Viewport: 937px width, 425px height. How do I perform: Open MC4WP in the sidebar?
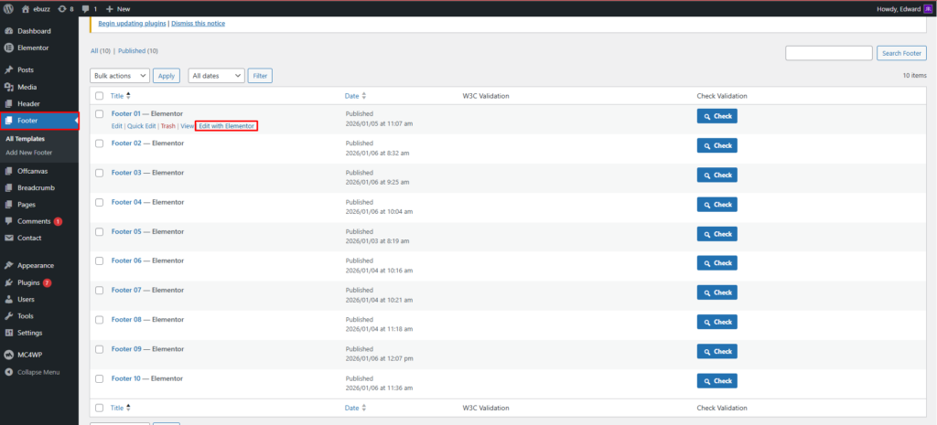[x=30, y=355]
